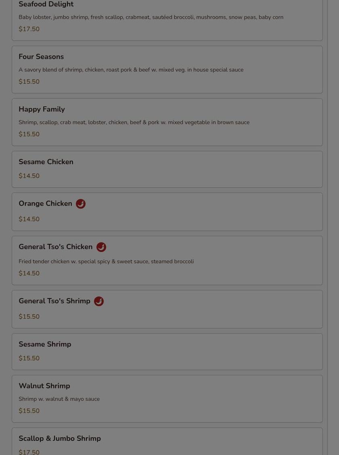Click the Sesame Shrimp $15.50 price
Viewport: 339px width, 455px height.
pos(29,358)
